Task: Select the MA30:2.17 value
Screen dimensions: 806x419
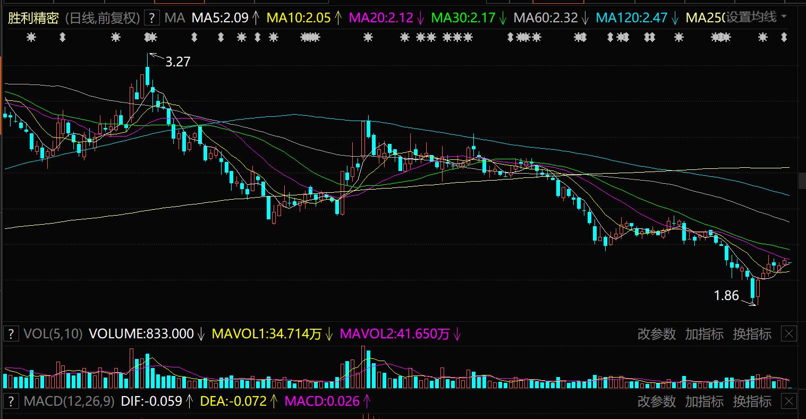Action: click(463, 18)
